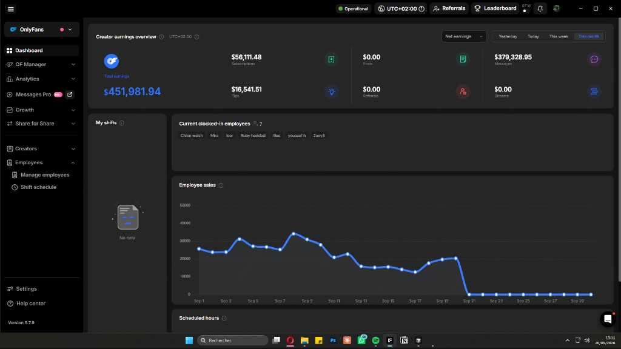Click the youssef h employee tag
621x349 pixels.
pyautogui.click(x=297, y=136)
